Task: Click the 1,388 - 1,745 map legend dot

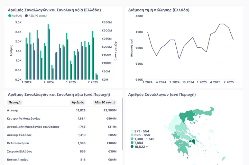Action: (x=132, y=139)
